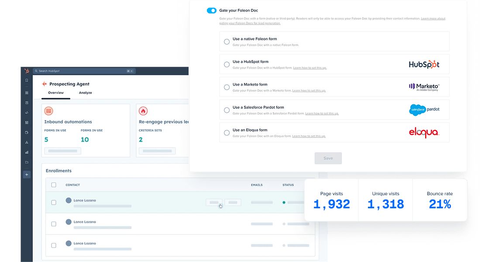Click the Enrollments heading

pos(58,171)
